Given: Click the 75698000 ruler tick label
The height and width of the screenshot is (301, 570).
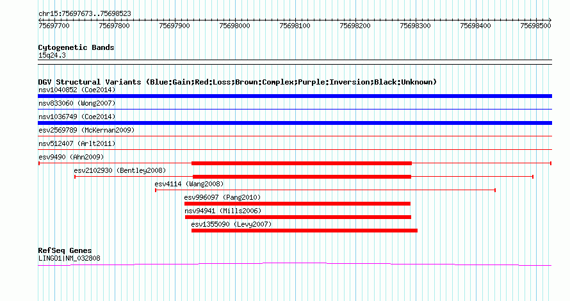Looking at the screenshot, I should coord(234,26).
